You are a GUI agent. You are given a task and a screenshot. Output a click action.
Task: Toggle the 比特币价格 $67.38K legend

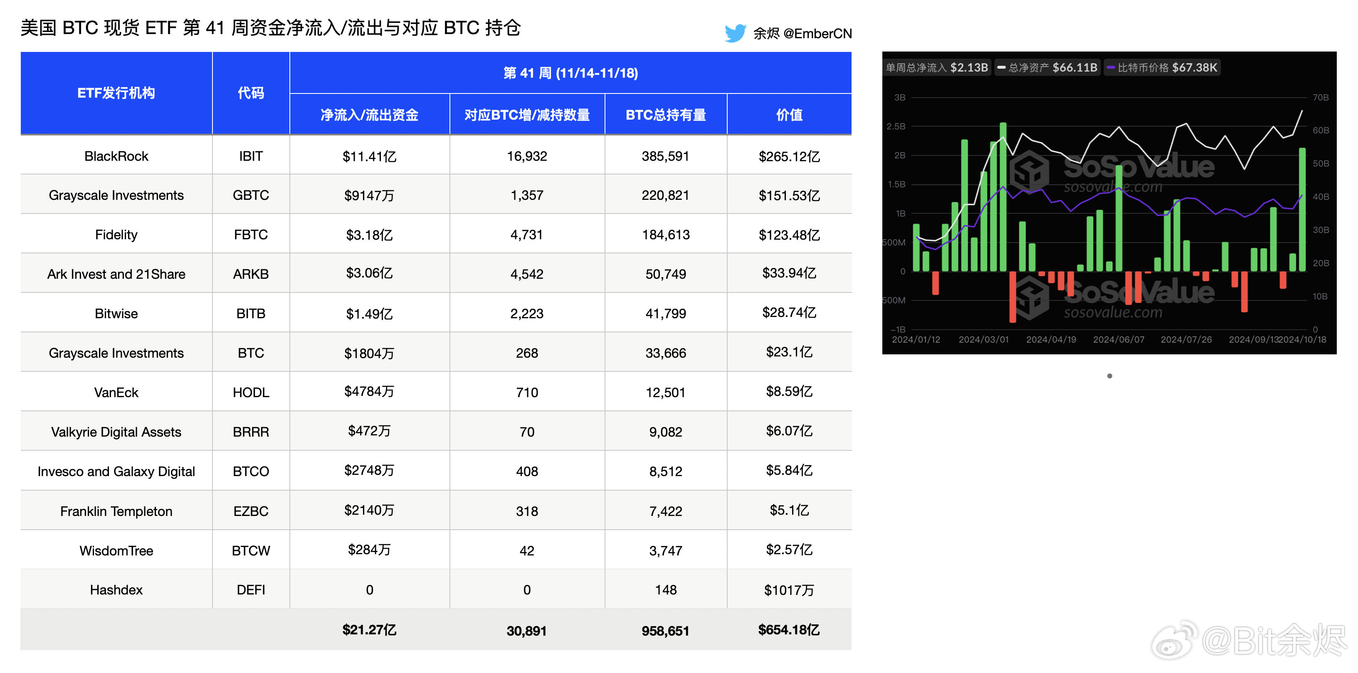click(x=1162, y=67)
